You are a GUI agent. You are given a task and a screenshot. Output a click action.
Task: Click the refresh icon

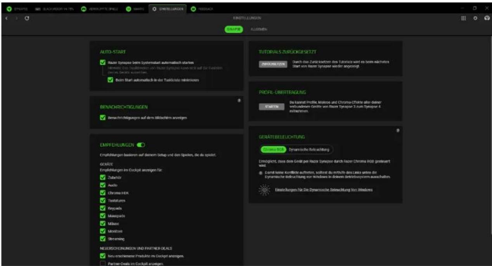coord(26,18)
